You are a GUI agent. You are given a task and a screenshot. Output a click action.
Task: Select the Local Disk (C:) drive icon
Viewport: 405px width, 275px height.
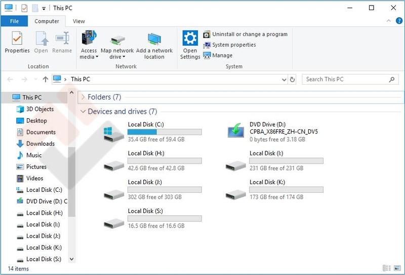pos(113,133)
